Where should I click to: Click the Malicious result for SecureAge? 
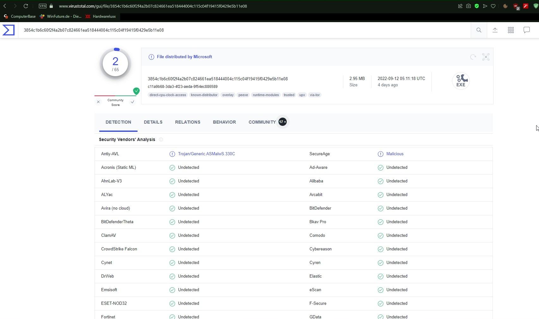tap(395, 154)
